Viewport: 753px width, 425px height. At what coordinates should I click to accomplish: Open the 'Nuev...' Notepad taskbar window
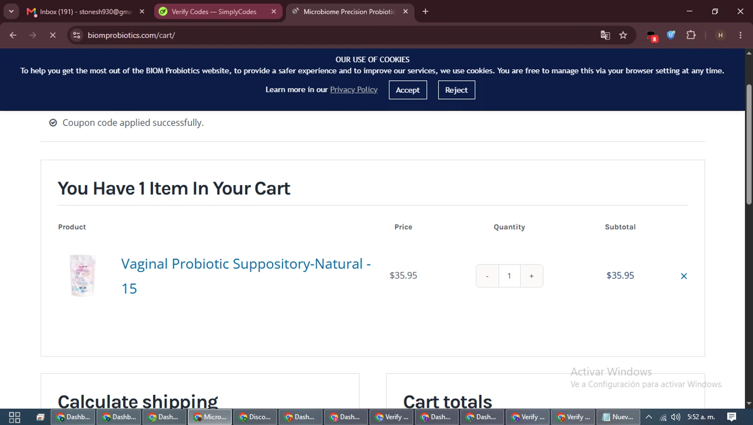(x=618, y=417)
